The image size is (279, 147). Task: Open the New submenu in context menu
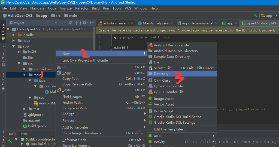[101, 54]
